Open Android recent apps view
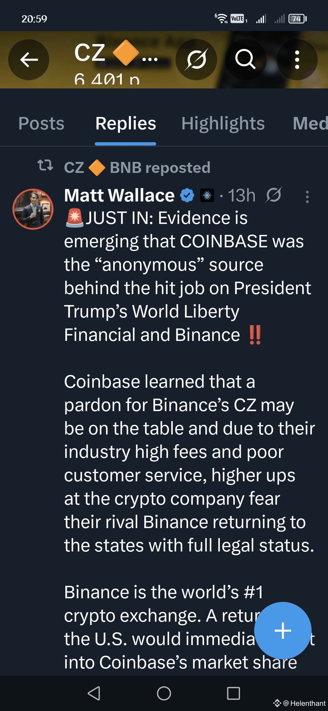This screenshot has height=711, width=328. (x=233, y=693)
